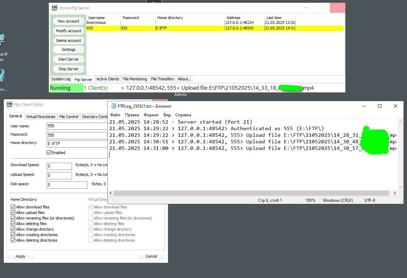
Task: Open the File Control tab
Action: click(69, 117)
